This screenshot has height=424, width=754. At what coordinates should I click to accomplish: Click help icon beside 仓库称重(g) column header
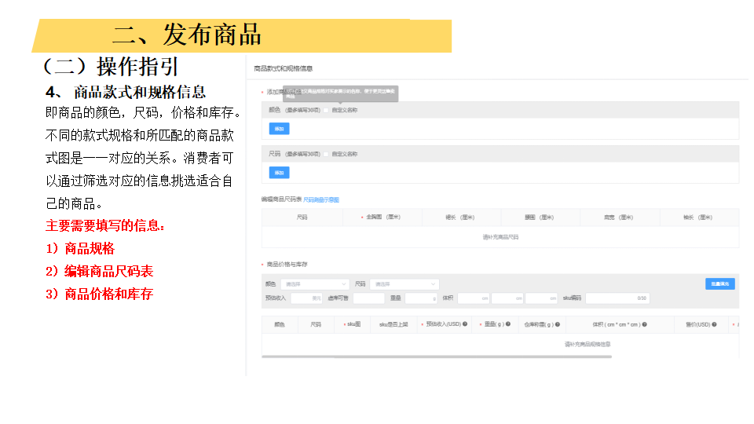(559, 323)
